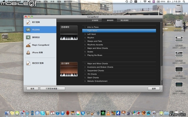
Task: Click the lesson list vertical scrollbar
Action: point(161,44)
